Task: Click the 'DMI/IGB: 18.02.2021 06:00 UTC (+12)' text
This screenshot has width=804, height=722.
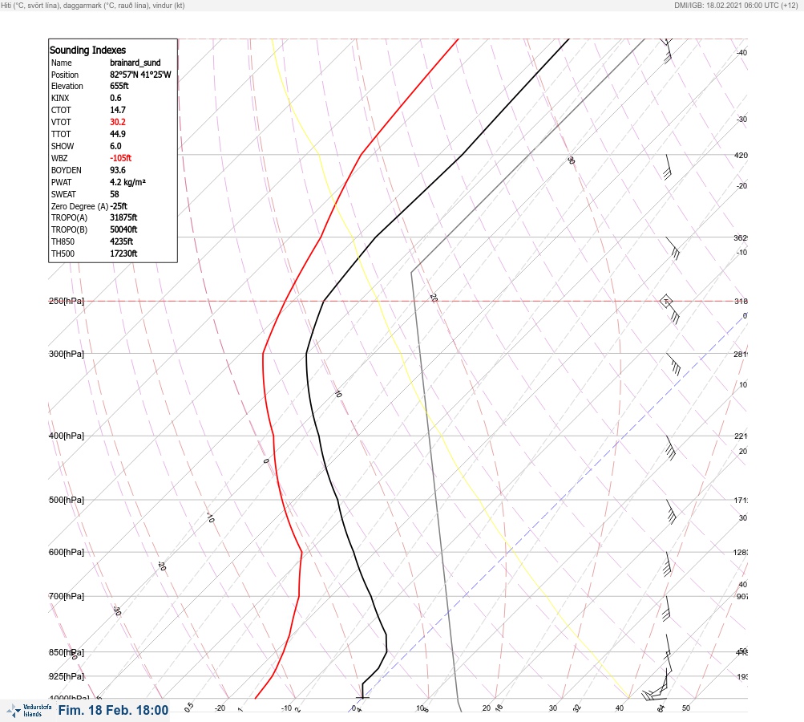Action: 737,6
